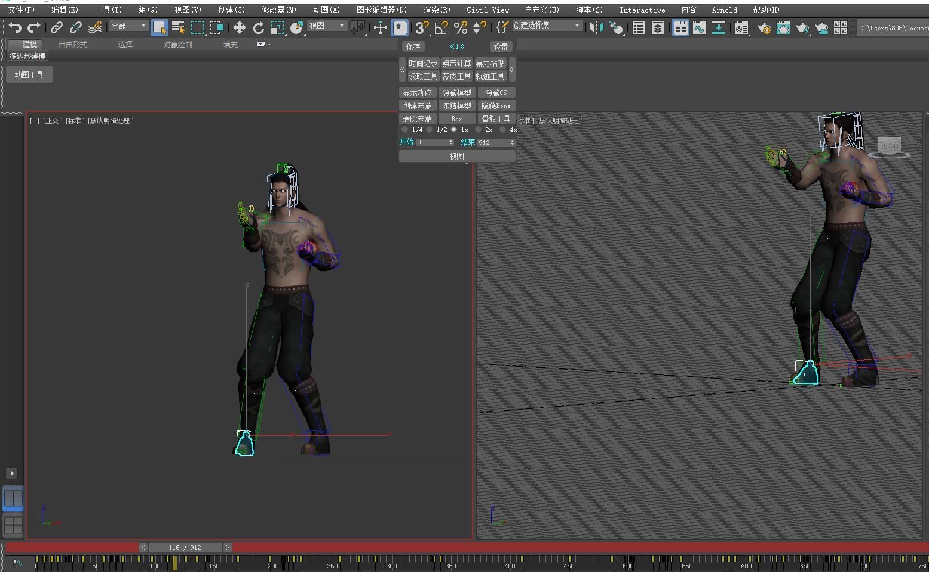Open the Render Setup teapot icon
This screenshot has width=929, height=572.
(764, 27)
